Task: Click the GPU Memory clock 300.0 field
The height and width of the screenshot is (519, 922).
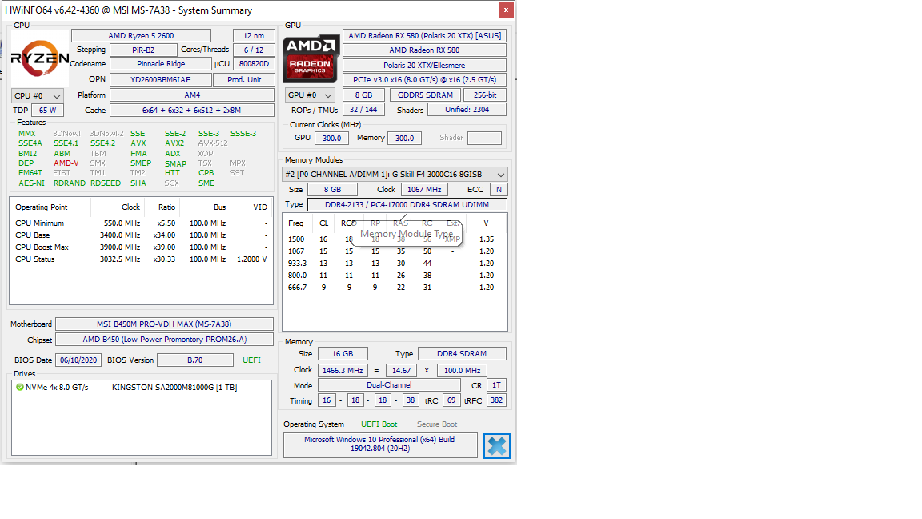Action: [404, 139]
